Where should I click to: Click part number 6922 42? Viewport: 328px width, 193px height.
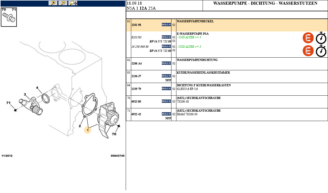pos(136,114)
